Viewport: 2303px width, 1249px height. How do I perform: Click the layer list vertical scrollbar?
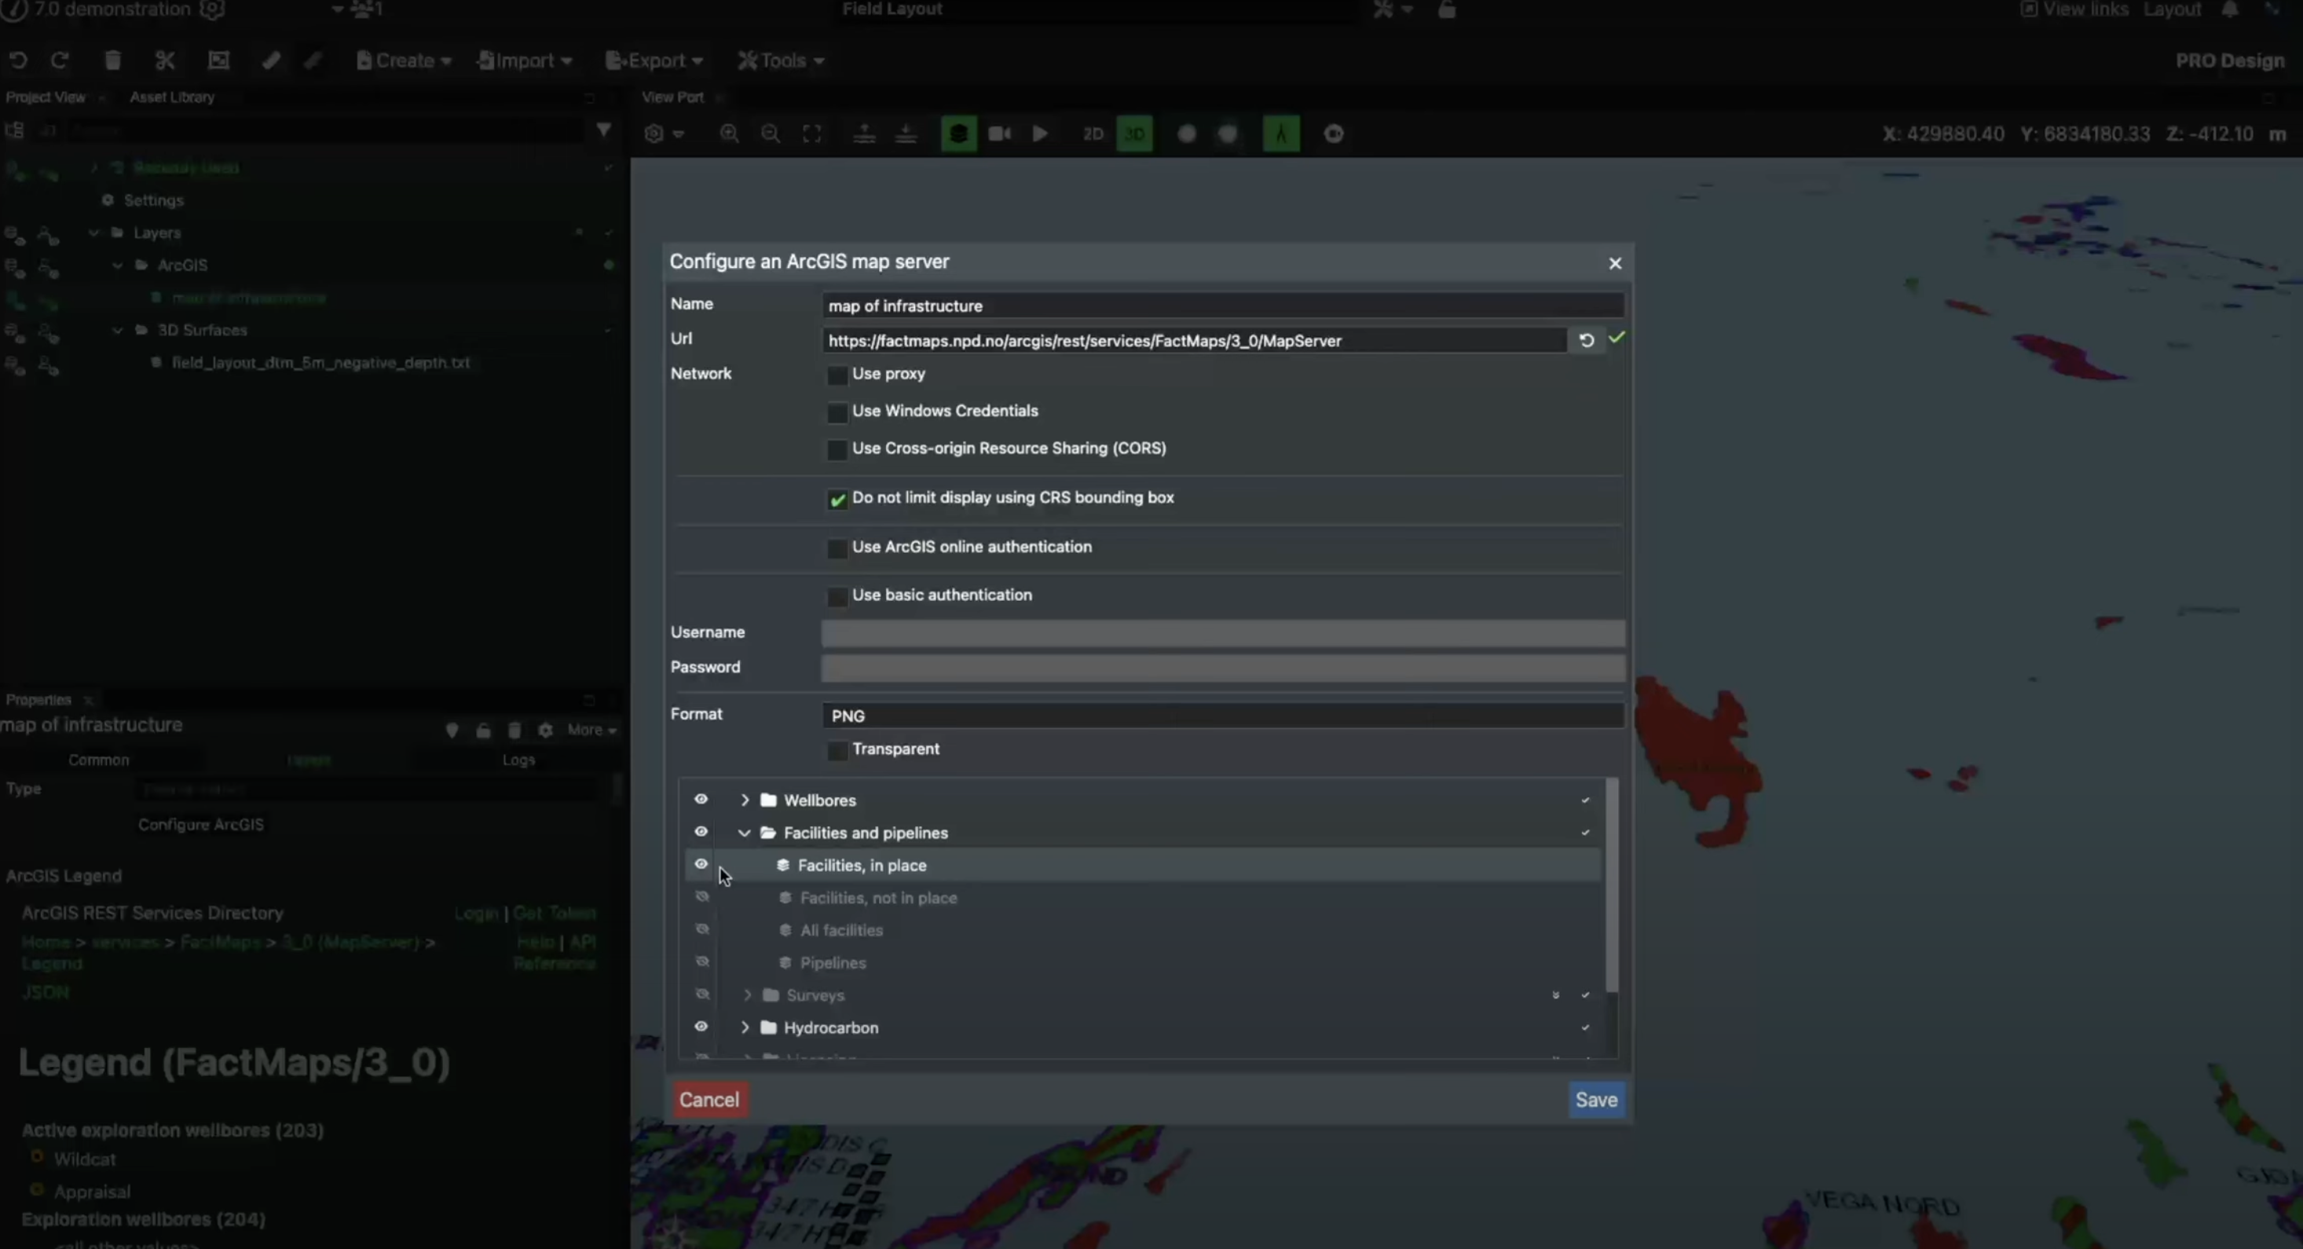coord(1612,885)
